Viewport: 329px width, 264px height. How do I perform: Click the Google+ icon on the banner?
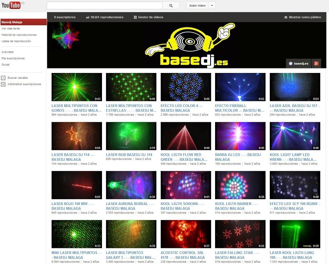[x=316, y=64]
